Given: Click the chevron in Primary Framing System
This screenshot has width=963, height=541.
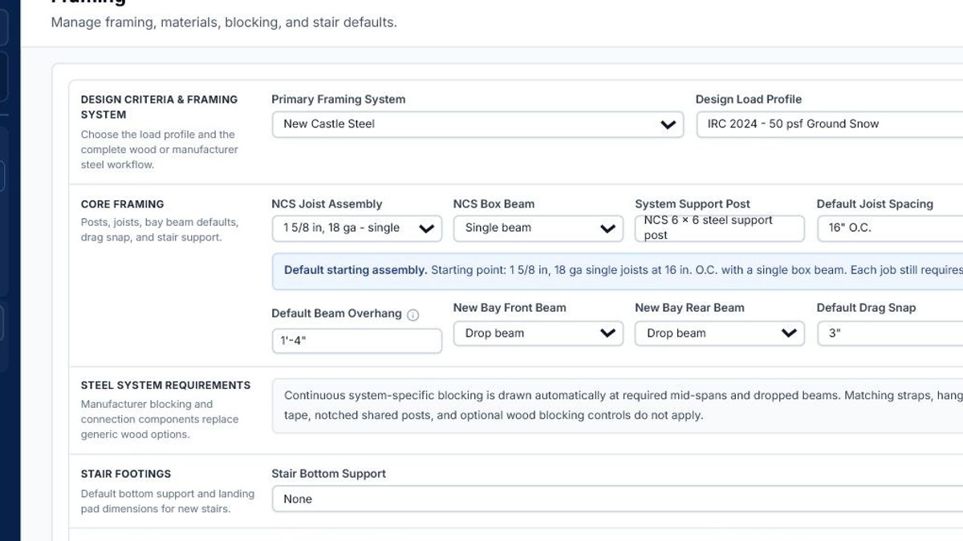Looking at the screenshot, I should [668, 125].
